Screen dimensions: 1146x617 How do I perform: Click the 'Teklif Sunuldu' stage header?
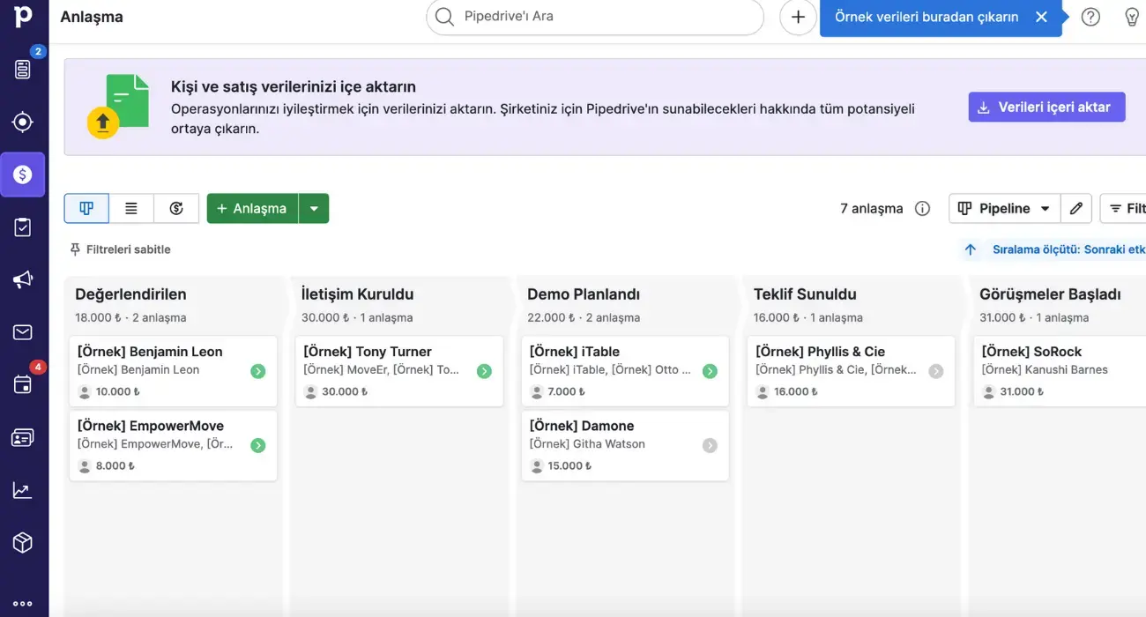coord(805,294)
